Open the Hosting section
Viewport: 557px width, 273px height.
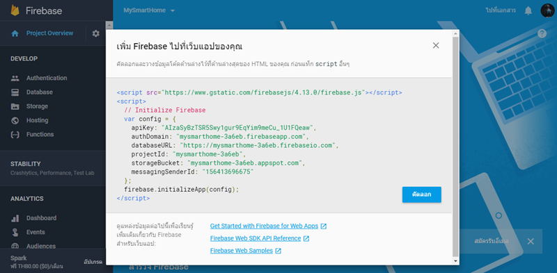pyautogui.click(x=38, y=121)
